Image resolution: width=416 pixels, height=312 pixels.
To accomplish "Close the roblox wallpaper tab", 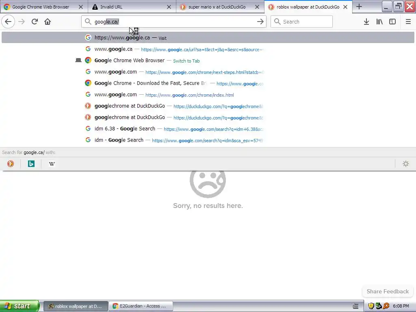I will [345, 7].
